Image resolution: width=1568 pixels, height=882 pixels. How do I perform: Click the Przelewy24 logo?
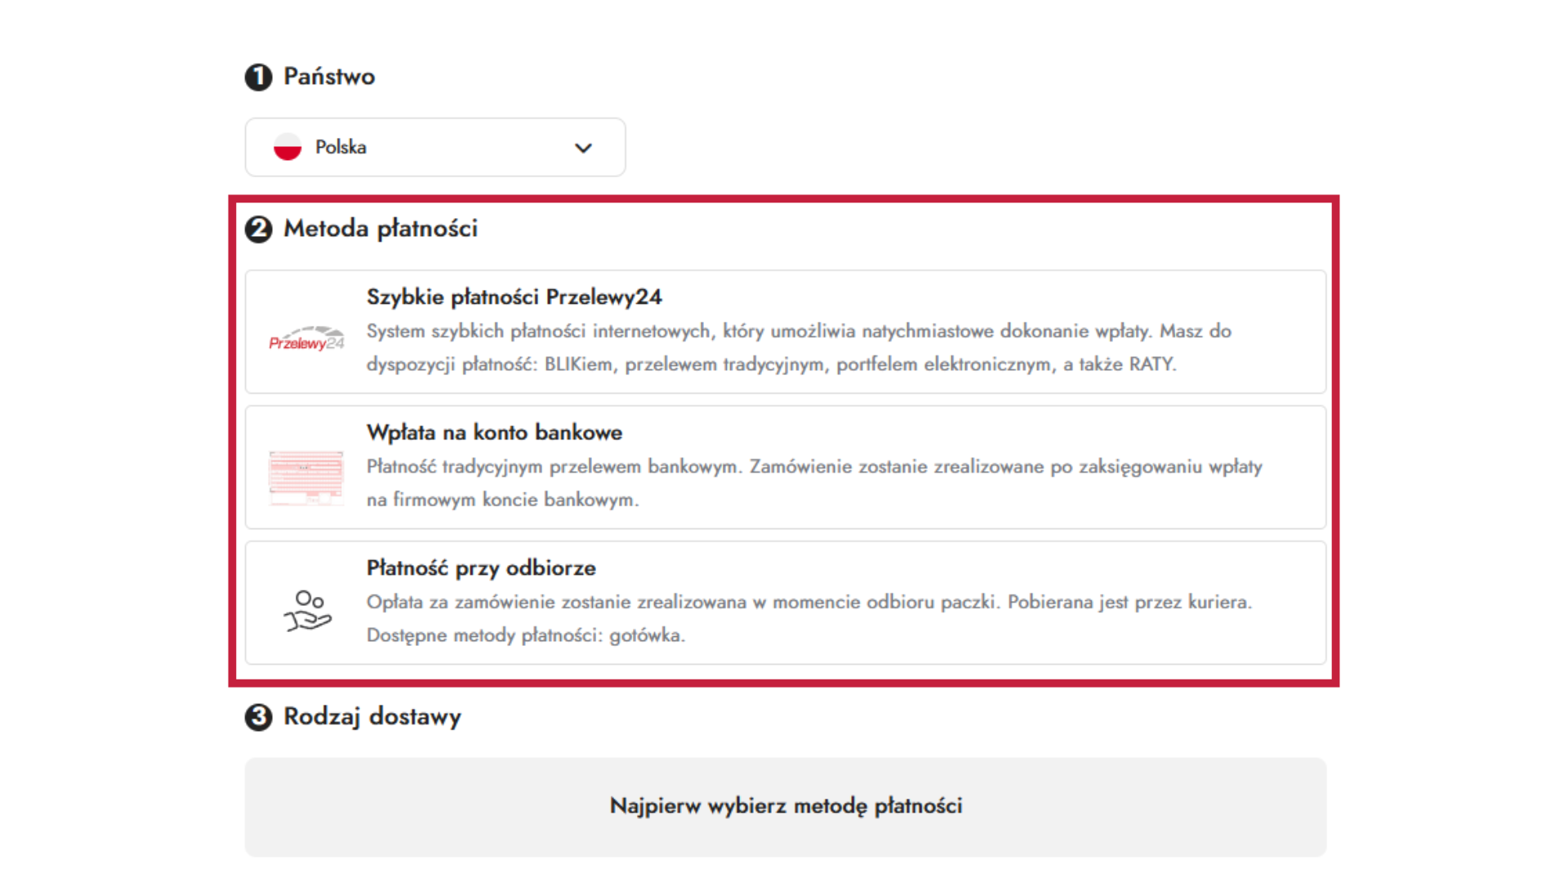pos(306,339)
